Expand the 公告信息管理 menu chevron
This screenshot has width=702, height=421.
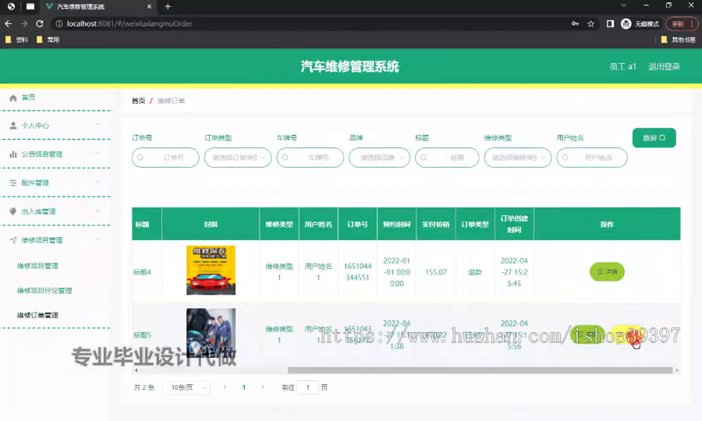97,154
